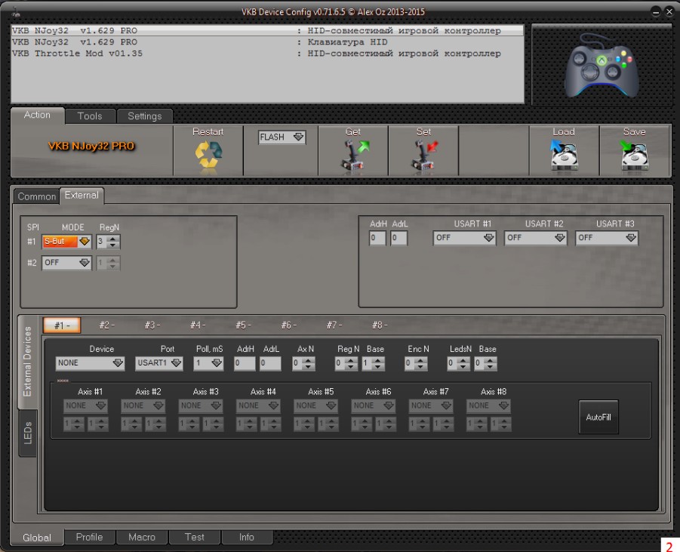The width and height of the screenshot is (680, 552).
Task: Click the Load disk icon
Action: point(564,155)
